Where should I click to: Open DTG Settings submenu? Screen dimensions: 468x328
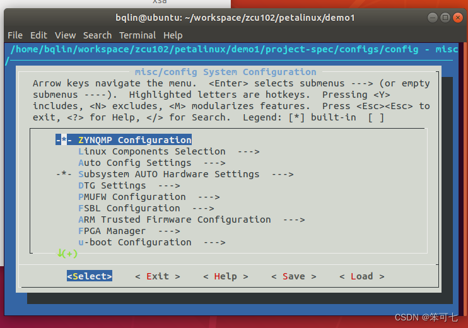tap(129, 185)
